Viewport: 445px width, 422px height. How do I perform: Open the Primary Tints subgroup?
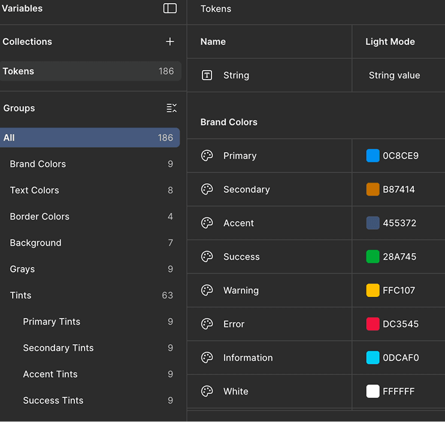tap(52, 321)
